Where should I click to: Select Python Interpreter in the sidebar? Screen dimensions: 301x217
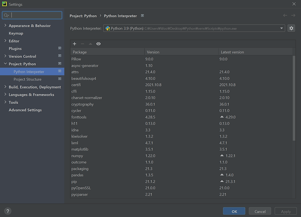(32, 71)
